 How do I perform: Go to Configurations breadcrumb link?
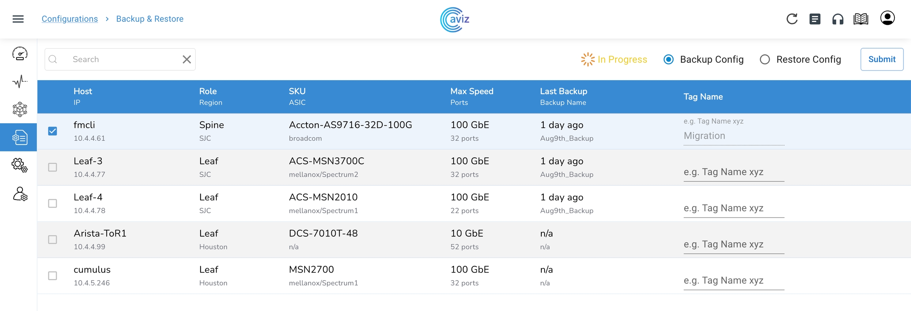pyautogui.click(x=70, y=19)
